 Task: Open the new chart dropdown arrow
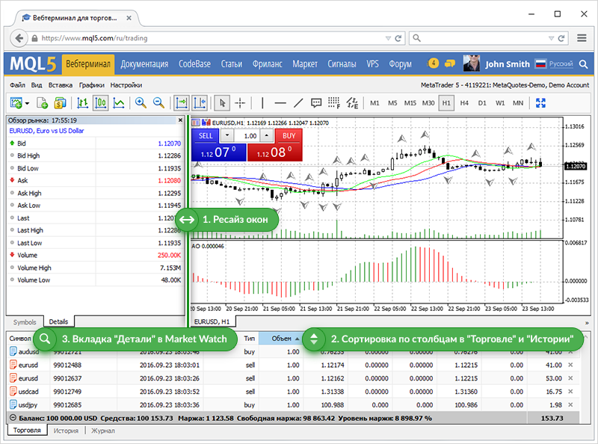pyautogui.click(x=25, y=103)
